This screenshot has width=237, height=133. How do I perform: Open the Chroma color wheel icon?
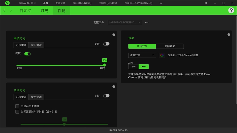(x=162, y=55)
